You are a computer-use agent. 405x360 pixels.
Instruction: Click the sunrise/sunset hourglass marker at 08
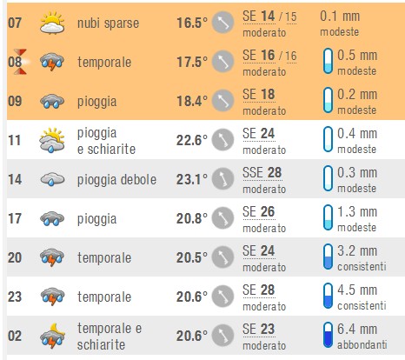(20, 62)
